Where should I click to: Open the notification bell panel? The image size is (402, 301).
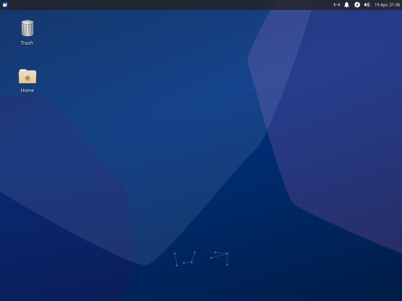coord(347,5)
